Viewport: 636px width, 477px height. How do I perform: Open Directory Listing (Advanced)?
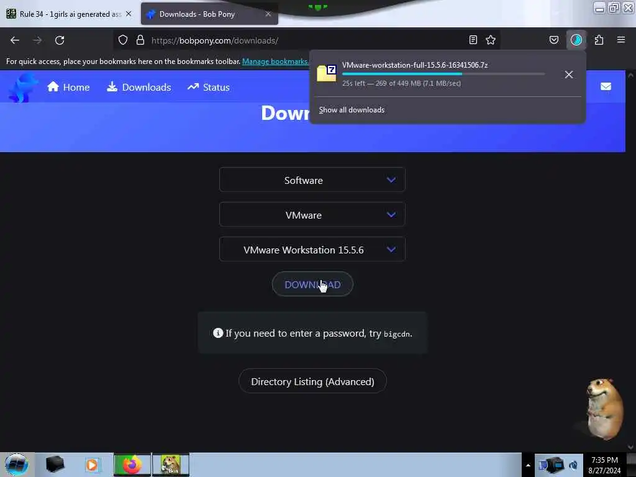point(313,381)
